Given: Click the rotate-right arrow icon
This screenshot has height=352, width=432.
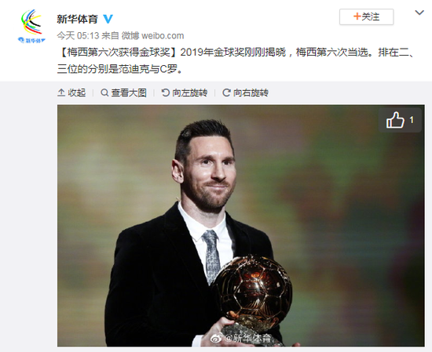Looking at the screenshot, I should click(x=226, y=93).
